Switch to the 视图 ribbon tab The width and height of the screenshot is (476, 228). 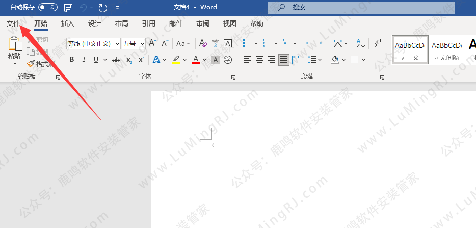point(230,23)
